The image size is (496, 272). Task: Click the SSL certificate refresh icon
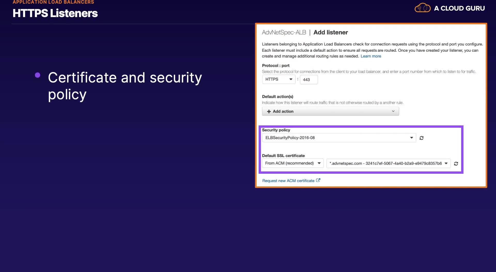456,164
